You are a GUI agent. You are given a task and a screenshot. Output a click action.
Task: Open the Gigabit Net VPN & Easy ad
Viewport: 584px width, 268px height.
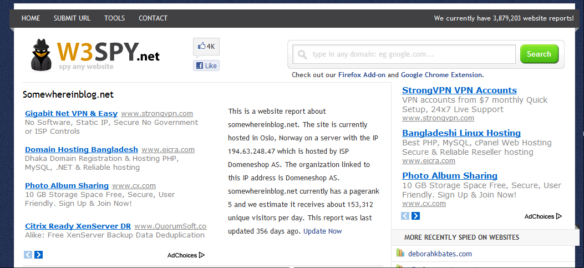coord(71,113)
